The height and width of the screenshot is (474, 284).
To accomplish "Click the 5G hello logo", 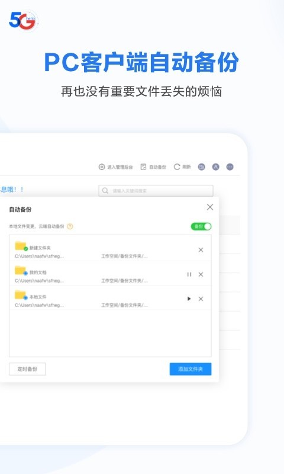I will tap(23, 21).
